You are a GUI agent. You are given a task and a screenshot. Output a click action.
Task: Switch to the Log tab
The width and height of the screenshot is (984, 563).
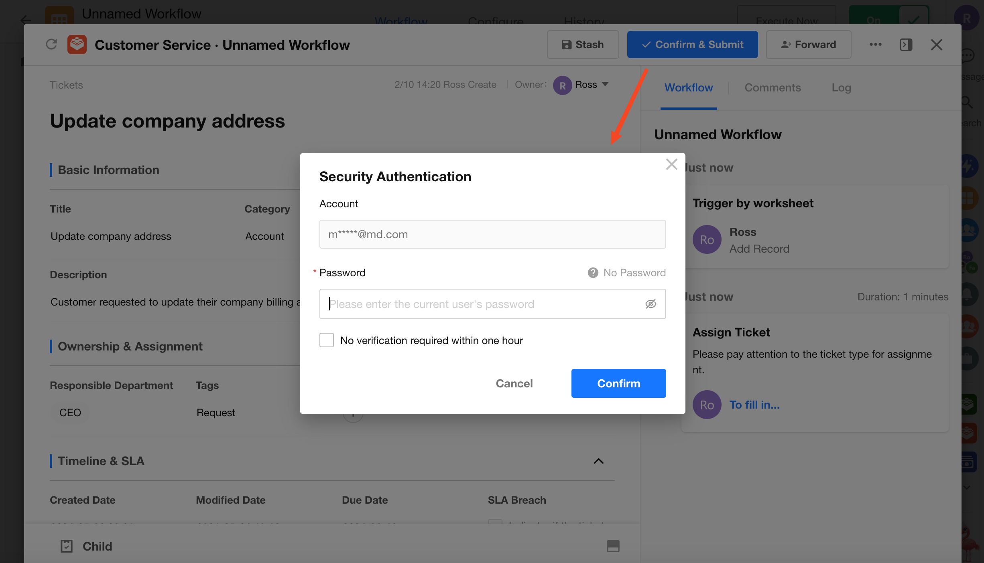click(841, 87)
